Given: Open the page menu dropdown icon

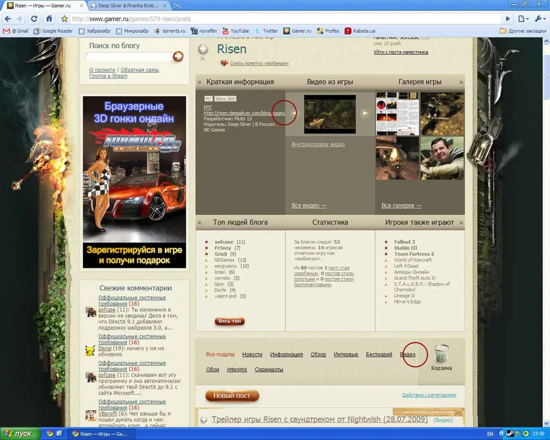Looking at the screenshot, I should pos(524,19).
